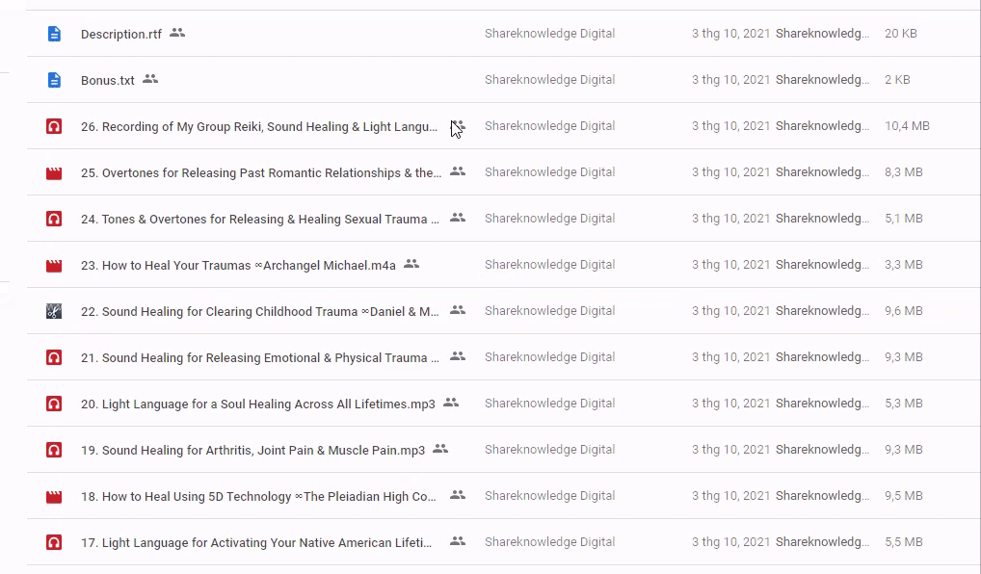Click the document icon beside Description.rtf
The height and width of the screenshot is (574, 981).
point(54,34)
